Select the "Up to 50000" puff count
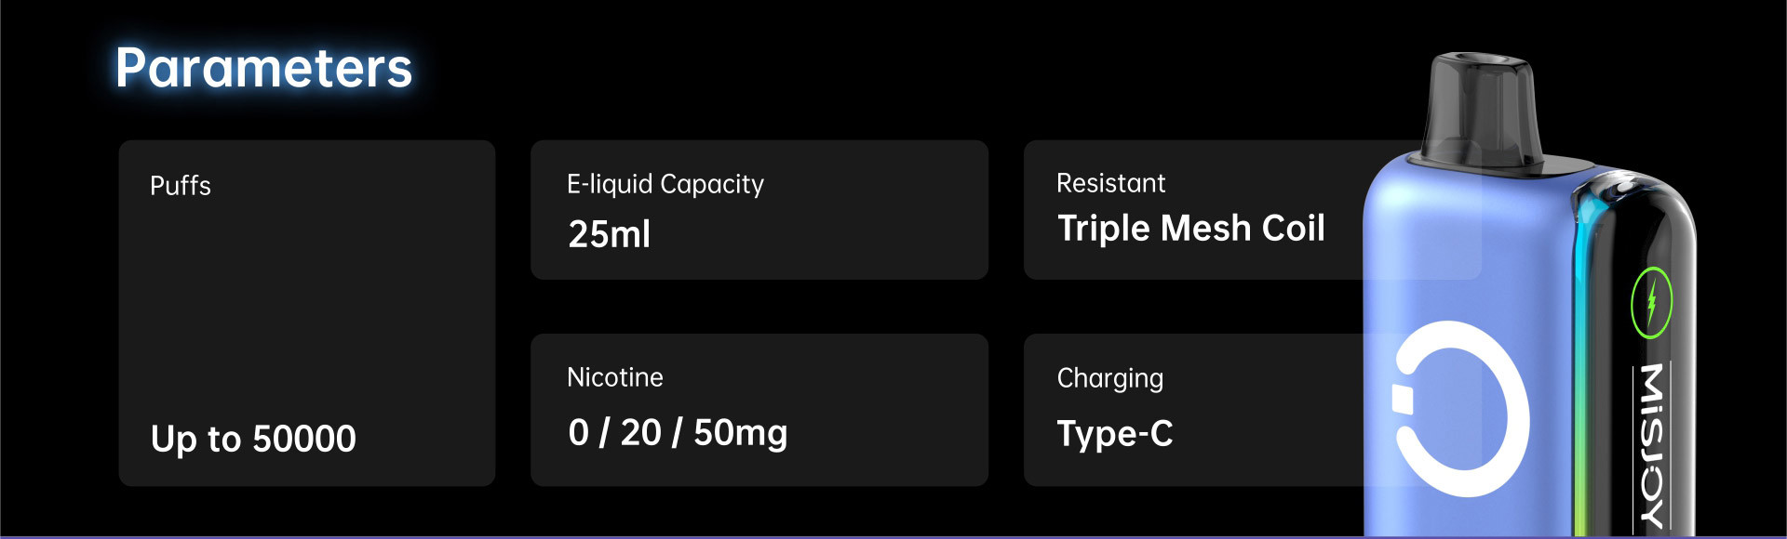 click(x=253, y=439)
